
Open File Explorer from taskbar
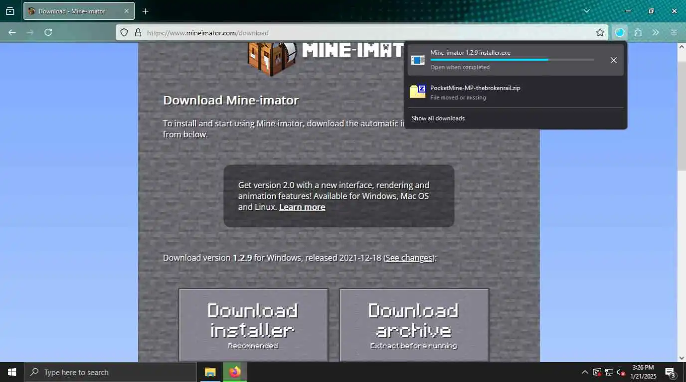[x=210, y=372]
